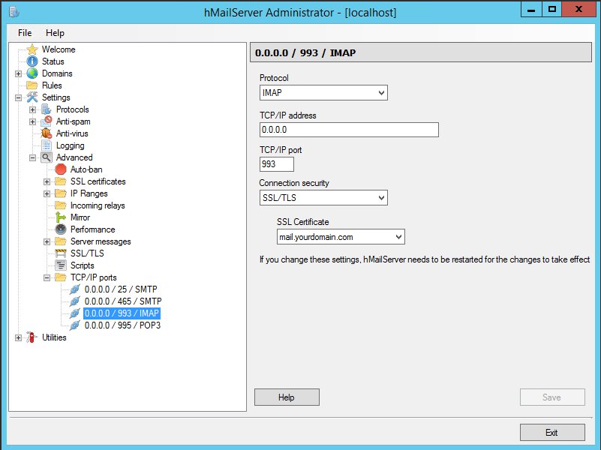
Task: Click the IP Ranges folder icon
Action: click(61, 193)
